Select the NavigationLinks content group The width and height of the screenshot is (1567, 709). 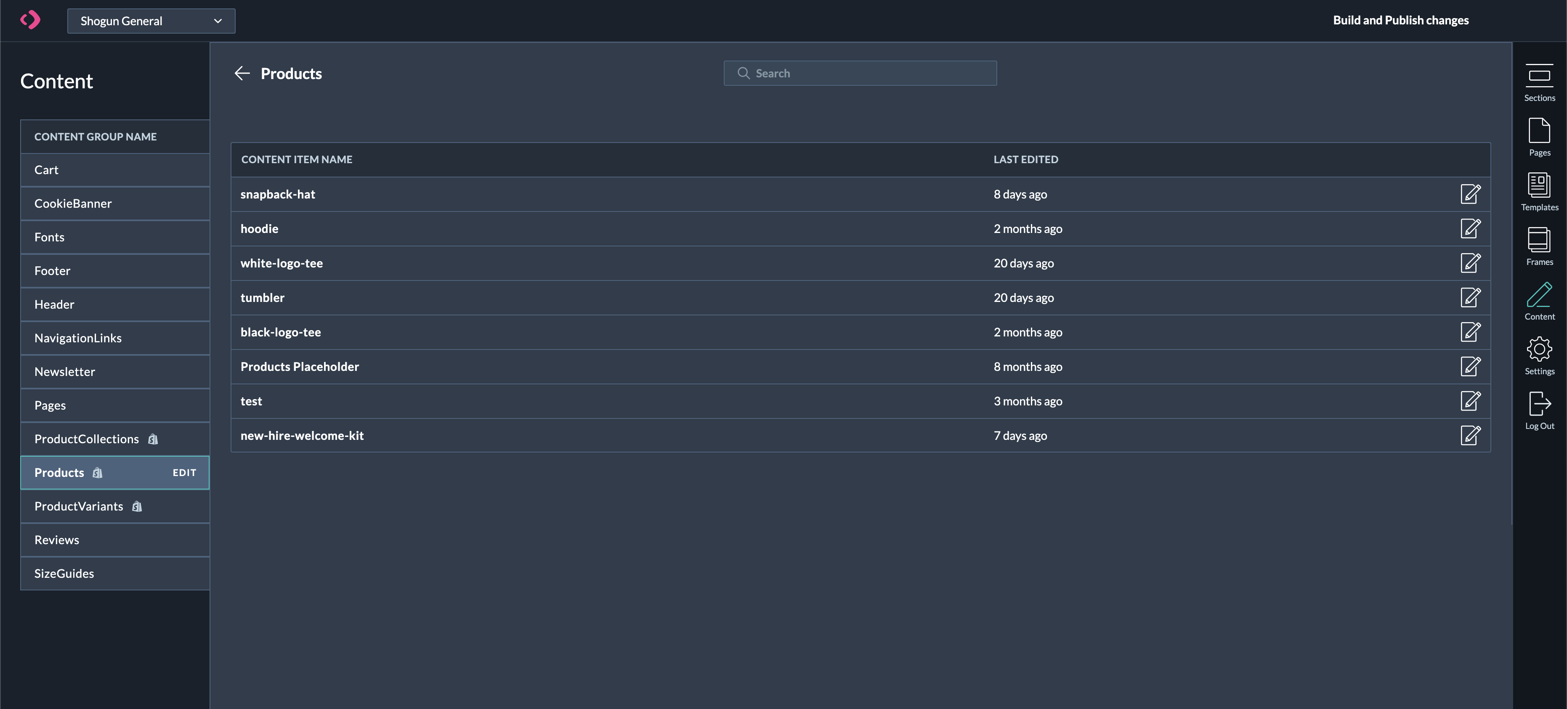click(78, 338)
